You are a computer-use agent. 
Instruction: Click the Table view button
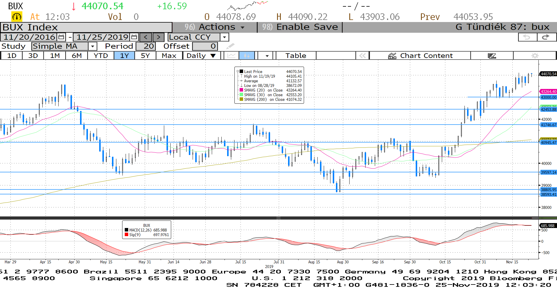(296, 56)
